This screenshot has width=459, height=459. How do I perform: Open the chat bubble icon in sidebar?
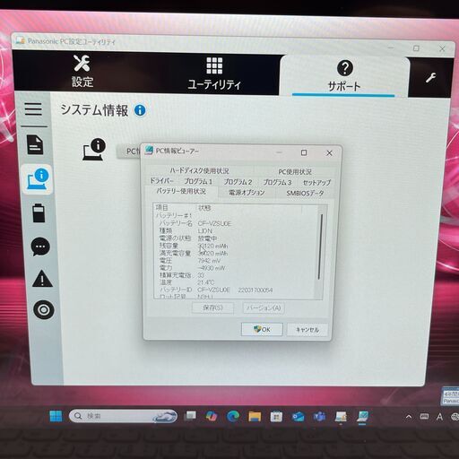coord(40,247)
